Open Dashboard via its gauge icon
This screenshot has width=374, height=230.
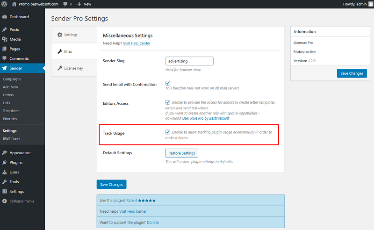(5, 17)
